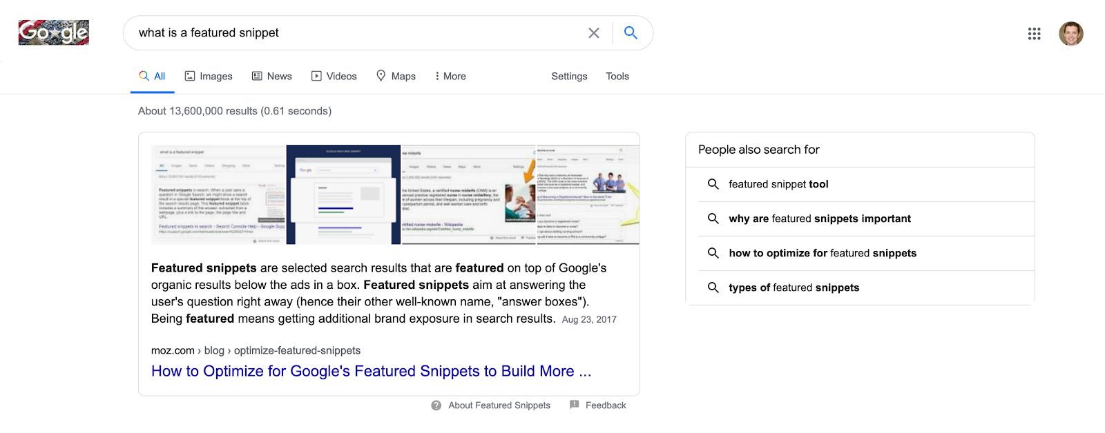Switch to the Images tab
Viewport: 1105px width, 433px height.
pyautogui.click(x=209, y=77)
